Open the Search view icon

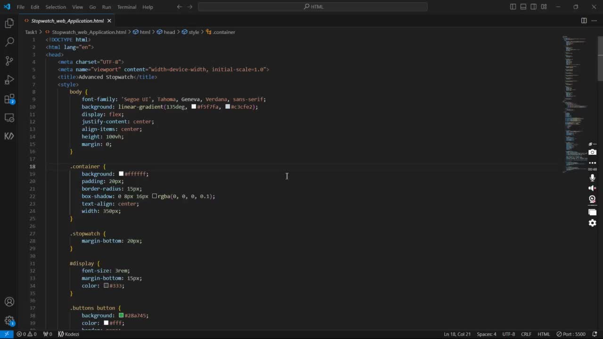click(x=9, y=42)
